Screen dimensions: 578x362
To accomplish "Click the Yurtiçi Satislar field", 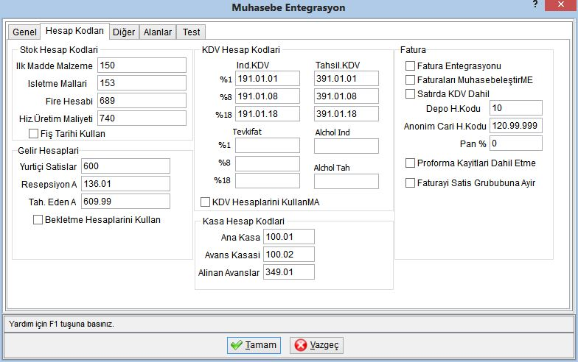I will pyautogui.click(x=125, y=166).
